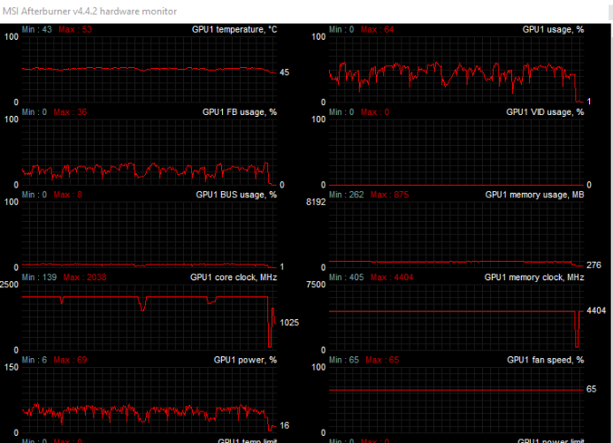Click inside the GPU1 fan speed graph plot
This screenshot has width=613, height=443.
[x=456, y=400]
